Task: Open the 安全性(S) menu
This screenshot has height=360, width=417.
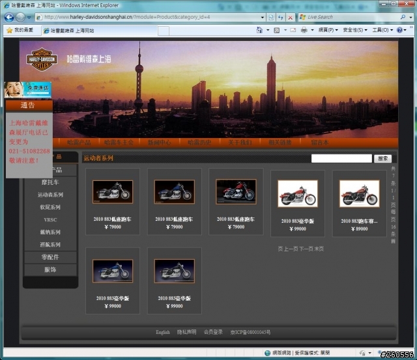Action: click(x=355, y=30)
